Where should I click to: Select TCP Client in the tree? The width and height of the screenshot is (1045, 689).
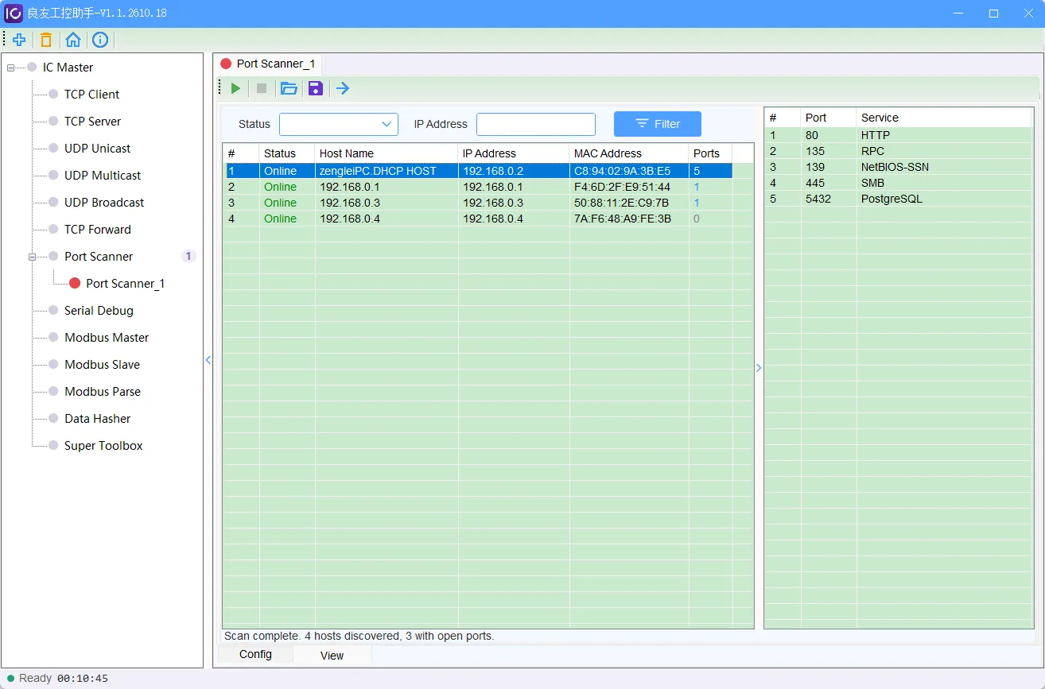pos(91,95)
